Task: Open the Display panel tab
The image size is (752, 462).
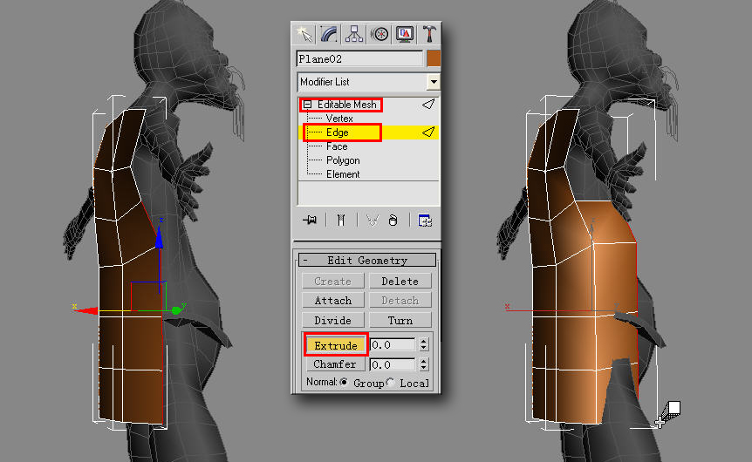Action: pyautogui.click(x=405, y=33)
